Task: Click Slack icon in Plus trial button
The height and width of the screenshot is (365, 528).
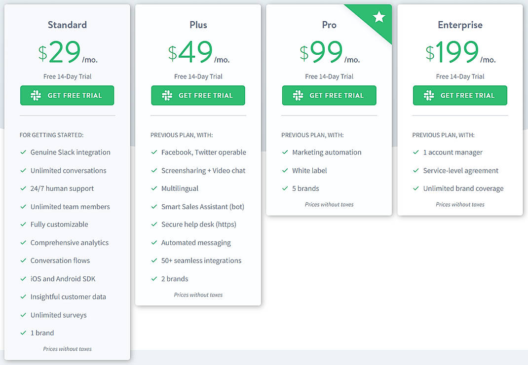Action: click(x=167, y=95)
